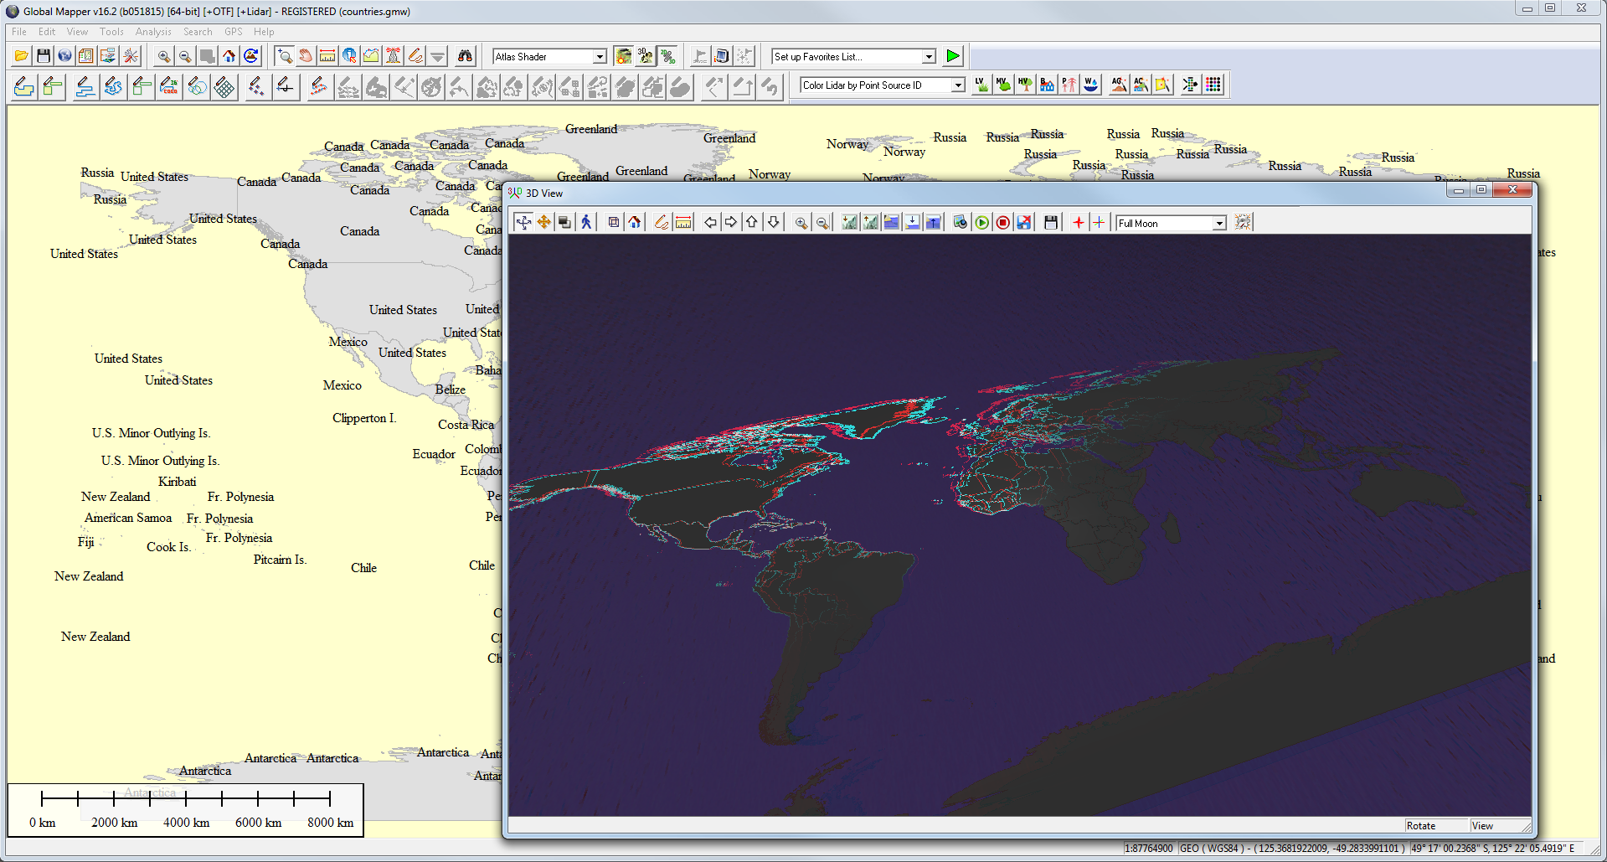
Task: Go to full view home icon in main toolbar
Action: 229,56
